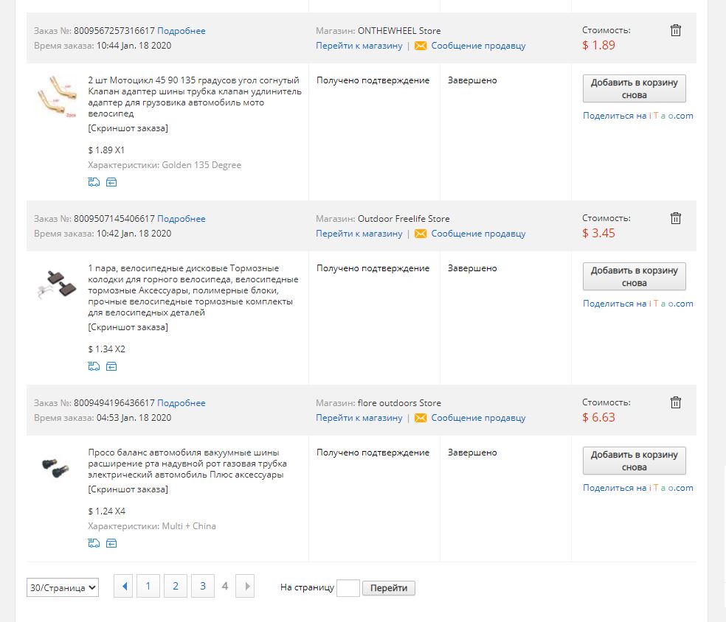This screenshot has width=726, height=622.
Task: Click envelope icon for ONTHEWHEEL Store seller
Action: pos(421,46)
